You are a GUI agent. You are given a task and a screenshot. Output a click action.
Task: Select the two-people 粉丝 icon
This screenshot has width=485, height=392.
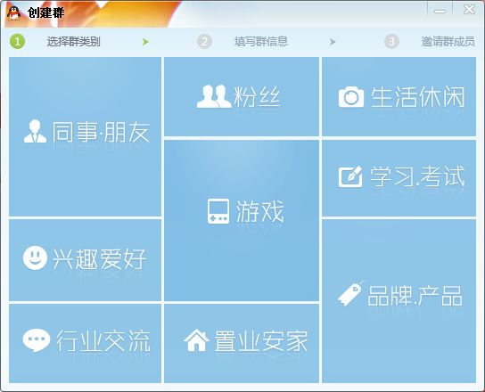click(214, 96)
